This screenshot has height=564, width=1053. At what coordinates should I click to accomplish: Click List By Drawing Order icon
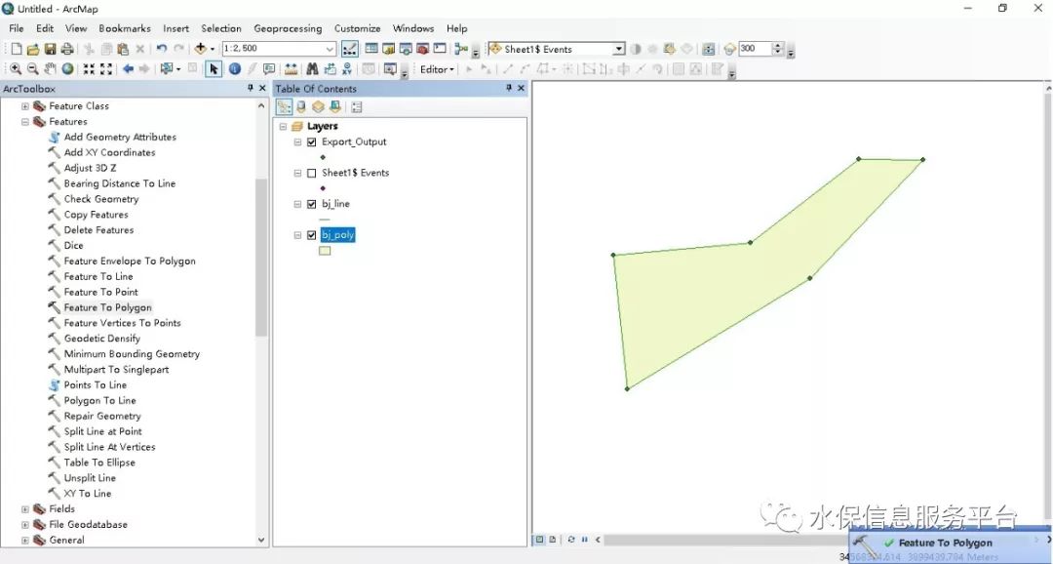tap(284, 107)
